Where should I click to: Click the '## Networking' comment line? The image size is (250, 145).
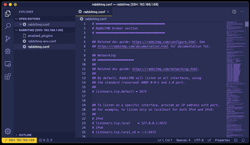[x=104, y=55]
